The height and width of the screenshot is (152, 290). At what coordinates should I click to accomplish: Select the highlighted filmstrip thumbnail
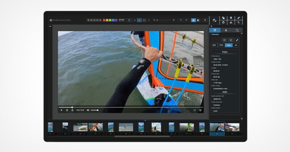pyautogui.click(x=217, y=127)
